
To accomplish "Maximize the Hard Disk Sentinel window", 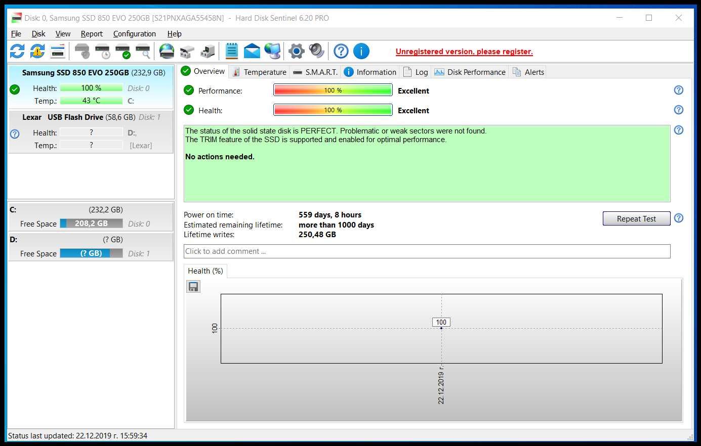I will (x=649, y=18).
